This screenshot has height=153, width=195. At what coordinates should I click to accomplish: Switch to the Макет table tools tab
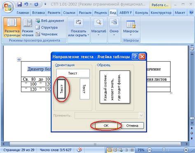pos(180,13)
